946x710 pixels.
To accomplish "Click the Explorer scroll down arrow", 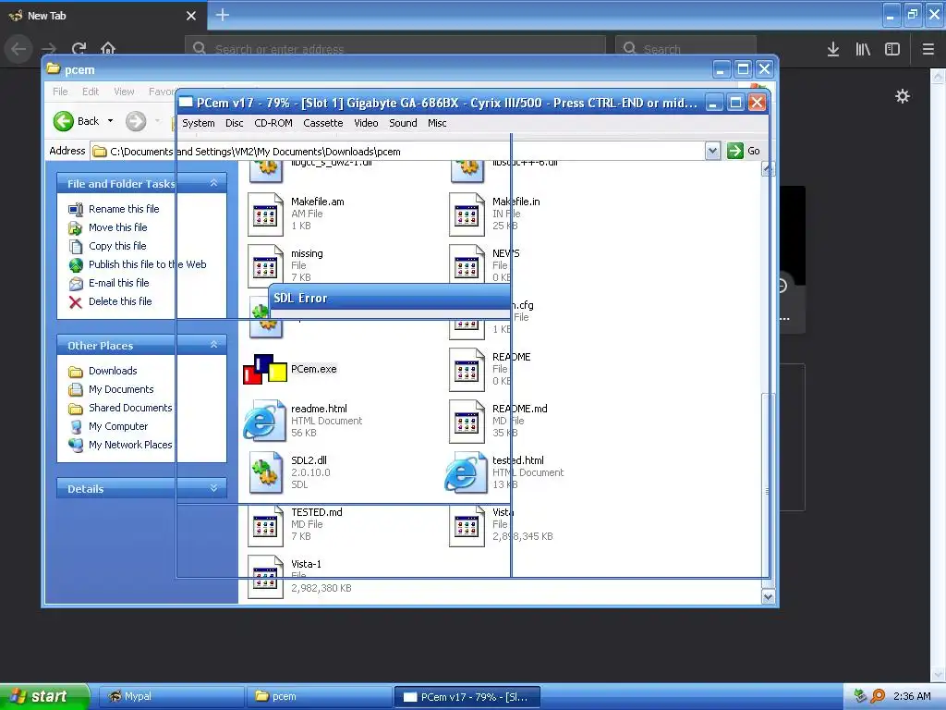I will point(768,596).
